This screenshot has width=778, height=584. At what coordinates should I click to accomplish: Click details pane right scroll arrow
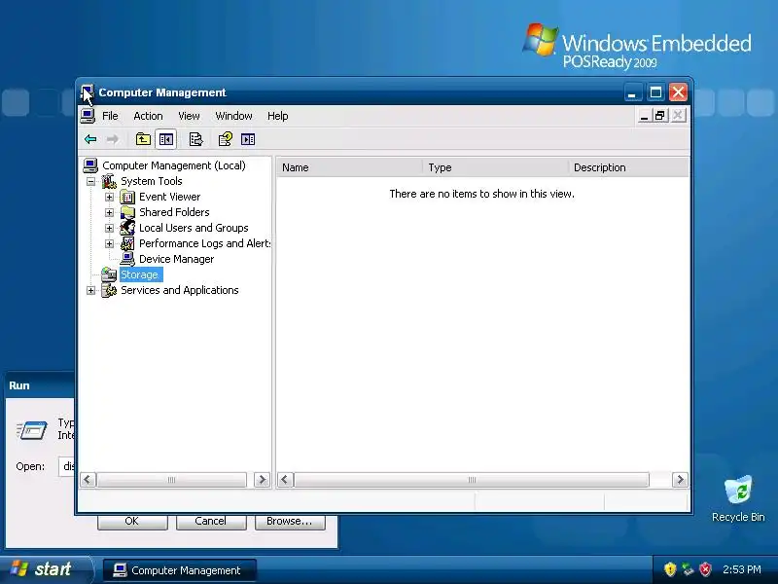680,480
